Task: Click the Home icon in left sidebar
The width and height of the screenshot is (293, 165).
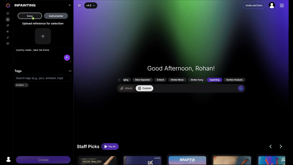Action: click(x=8, y=19)
